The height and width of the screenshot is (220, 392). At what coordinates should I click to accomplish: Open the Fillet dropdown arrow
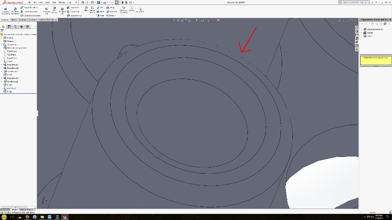click(86, 16)
